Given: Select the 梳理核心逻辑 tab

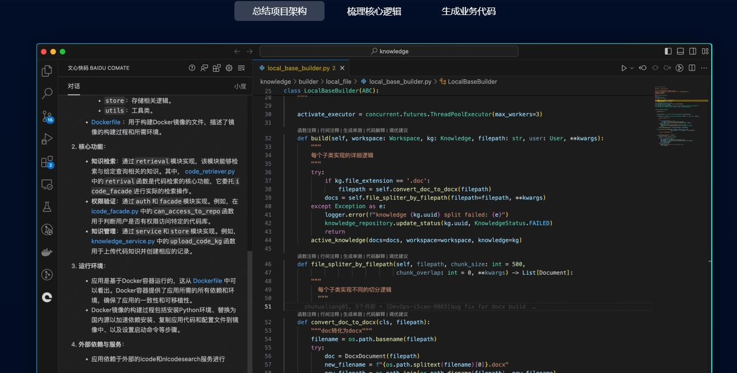Looking at the screenshot, I should click(x=374, y=11).
